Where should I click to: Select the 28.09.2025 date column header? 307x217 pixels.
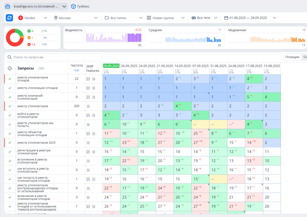click(111, 66)
